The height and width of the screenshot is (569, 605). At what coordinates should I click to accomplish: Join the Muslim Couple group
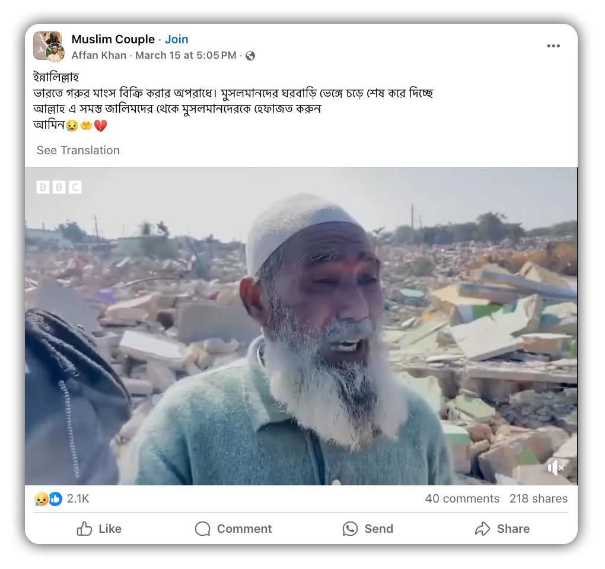click(x=176, y=39)
